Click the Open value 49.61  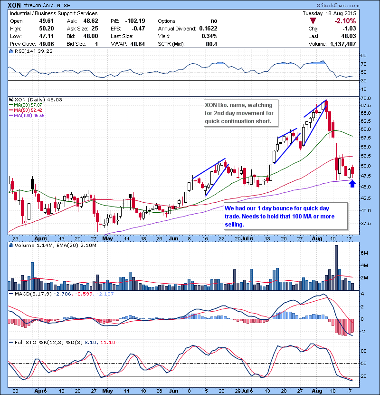tap(47, 21)
